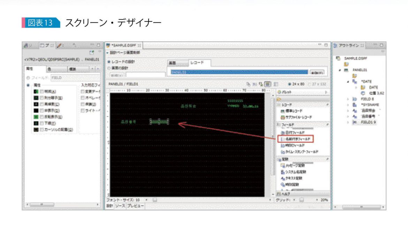Image resolution: width=408 pixels, height=228 pixels.
Task: Click the selected field on design canvas
Action: click(x=159, y=122)
